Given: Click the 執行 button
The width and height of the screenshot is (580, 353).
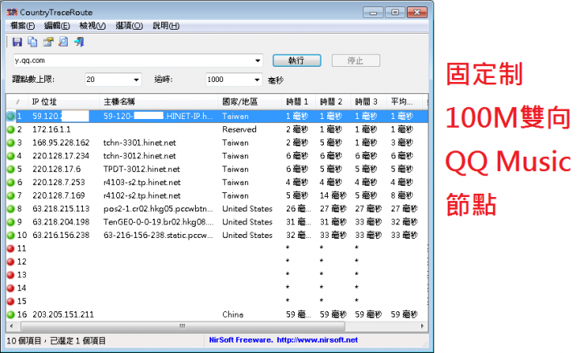Looking at the screenshot, I should click(x=296, y=60).
